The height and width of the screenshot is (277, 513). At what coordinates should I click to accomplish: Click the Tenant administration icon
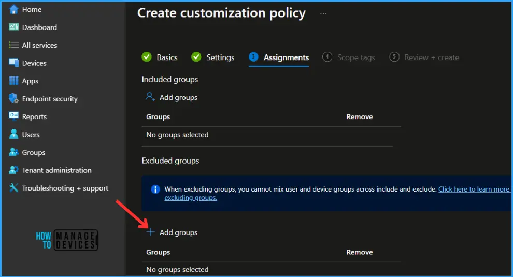(13, 170)
